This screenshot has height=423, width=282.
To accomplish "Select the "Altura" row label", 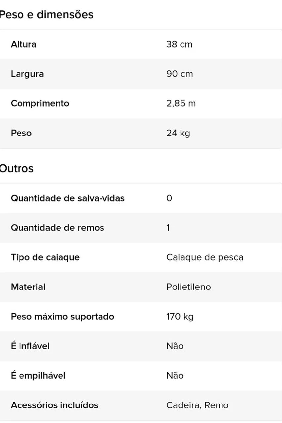I will [23, 44].
